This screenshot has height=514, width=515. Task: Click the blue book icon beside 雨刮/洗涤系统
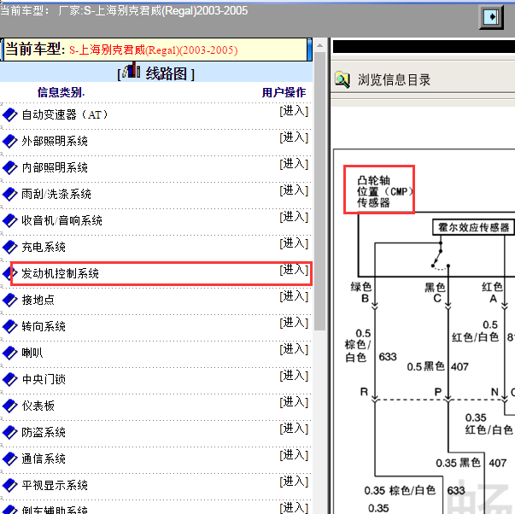pyautogui.click(x=9, y=195)
